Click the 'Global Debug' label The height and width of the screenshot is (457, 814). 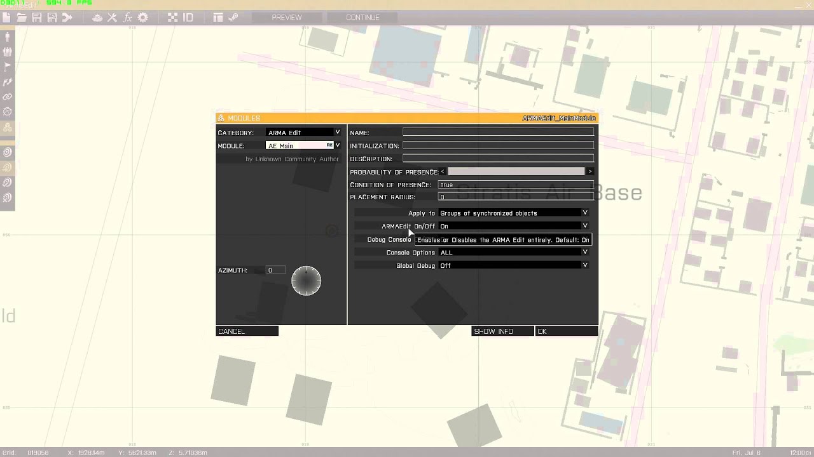(x=415, y=266)
